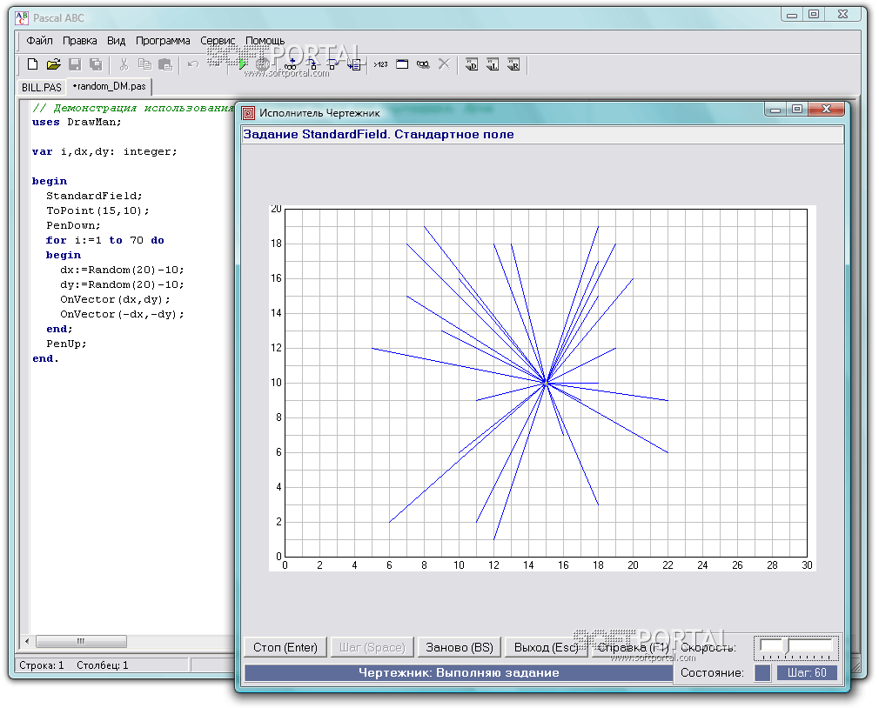
Task: Click the output window icon
Action: pyautogui.click(x=402, y=64)
